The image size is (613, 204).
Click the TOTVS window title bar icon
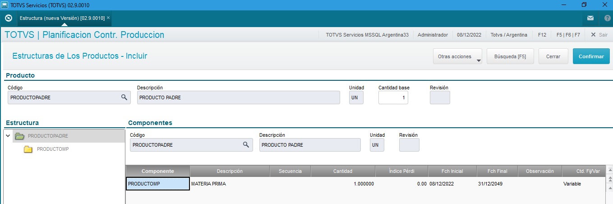click(x=5, y=5)
